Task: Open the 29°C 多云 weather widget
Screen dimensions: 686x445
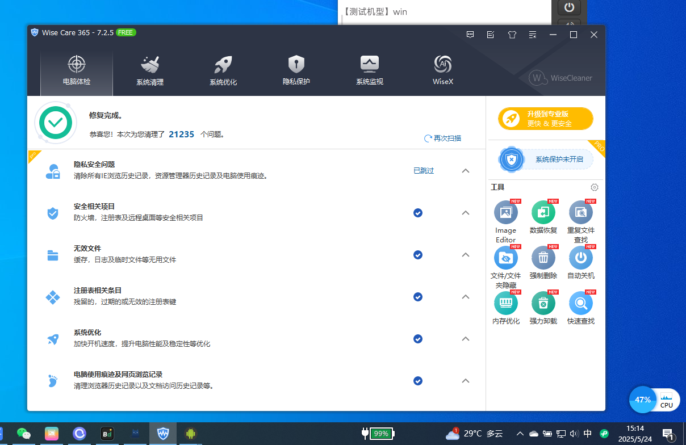Action: [x=474, y=434]
